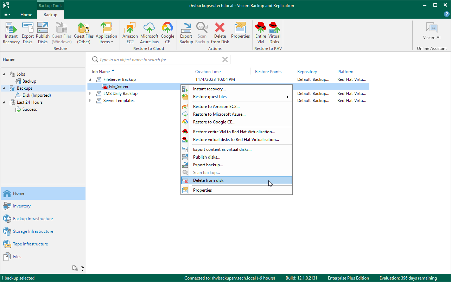The image size is (451, 282).
Task: Click Microsoft Azure IaaS ribbon icon
Action: click(149, 33)
